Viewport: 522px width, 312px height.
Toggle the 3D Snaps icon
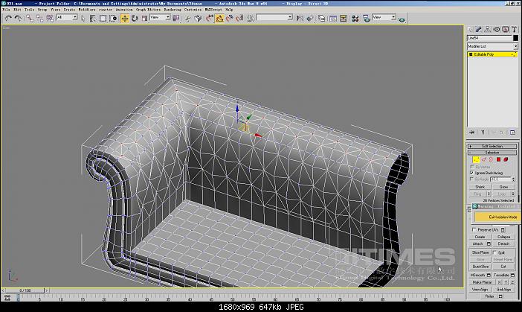pos(210,19)
